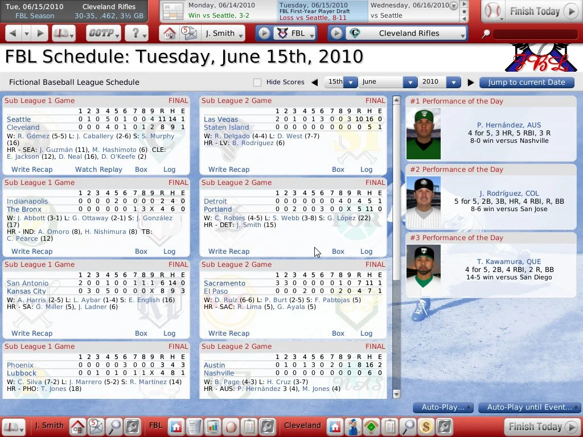Open the mail inbox with 5 unread
The width and height of the screenshot is (583, 437).
tap(188, 34)
